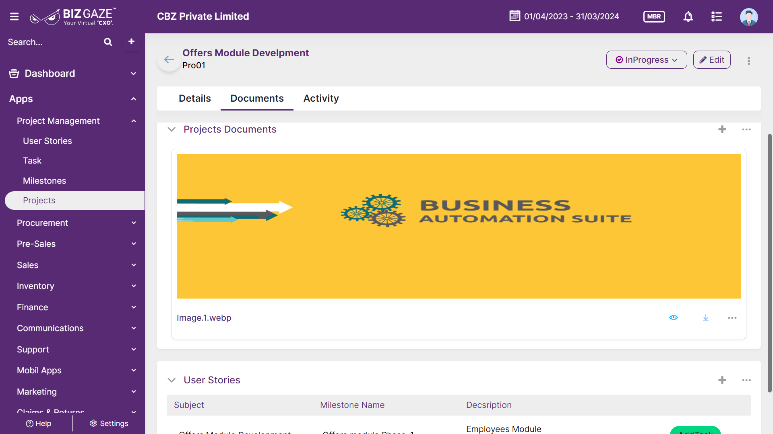773x434 pixels.
Task: Collapse the Apps menu
Action: point(134,99)
